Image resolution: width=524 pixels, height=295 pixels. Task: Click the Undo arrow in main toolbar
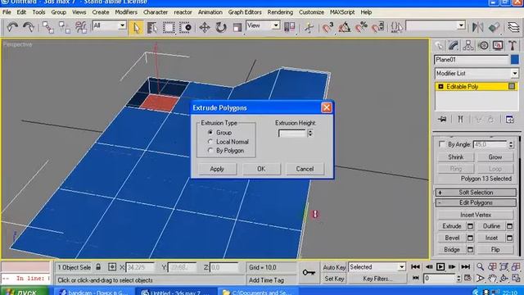[x=12, y=27]
